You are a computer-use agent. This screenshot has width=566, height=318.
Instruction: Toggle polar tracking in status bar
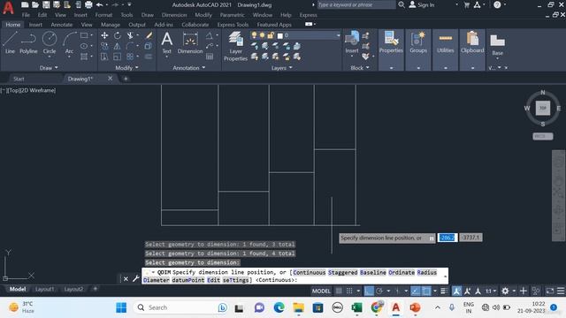379,291
